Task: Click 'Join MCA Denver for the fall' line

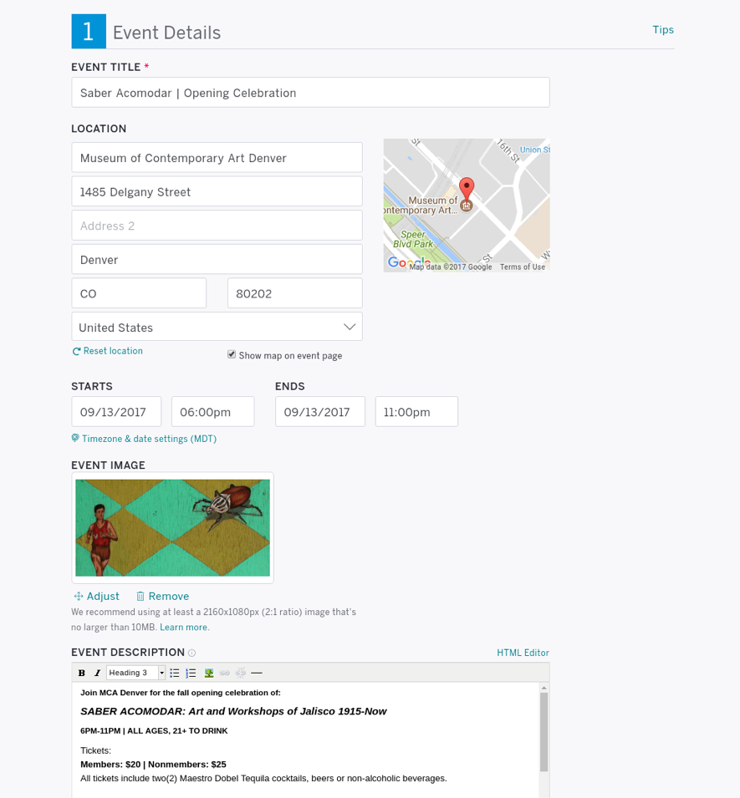Action: pyautogui.click(x=181, y=693)
